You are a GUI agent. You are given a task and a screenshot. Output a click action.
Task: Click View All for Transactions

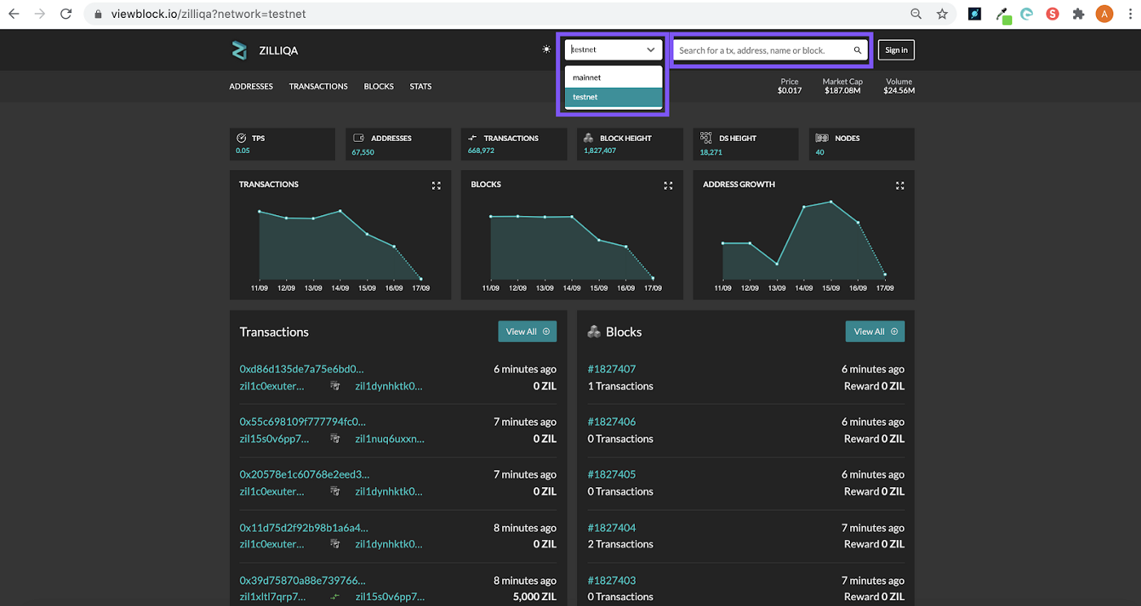pos(527,332)
